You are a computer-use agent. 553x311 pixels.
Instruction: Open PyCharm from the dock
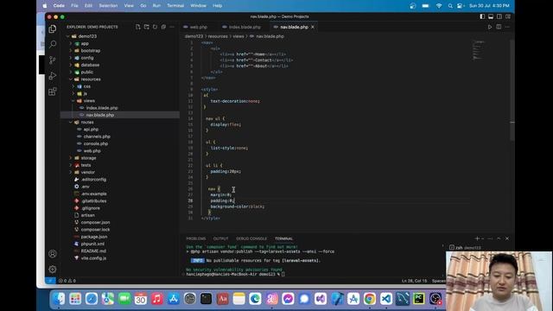coord(418,299)
